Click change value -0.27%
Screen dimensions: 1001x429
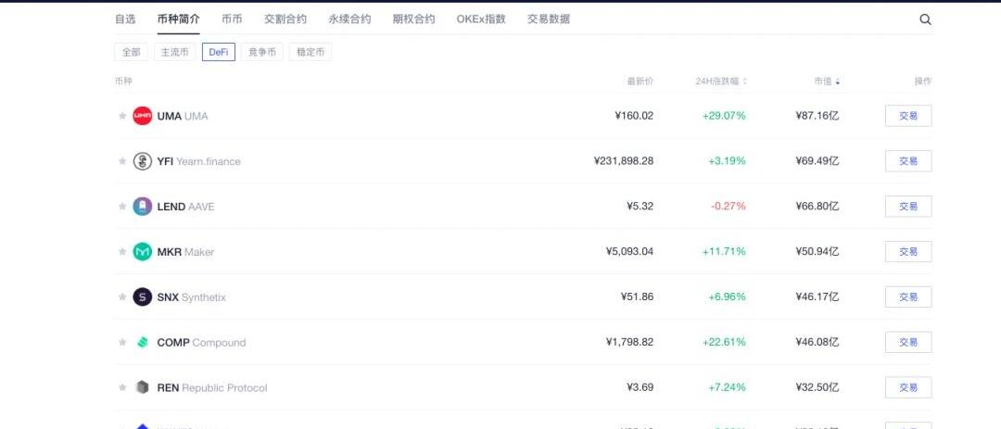coord(729,207)
